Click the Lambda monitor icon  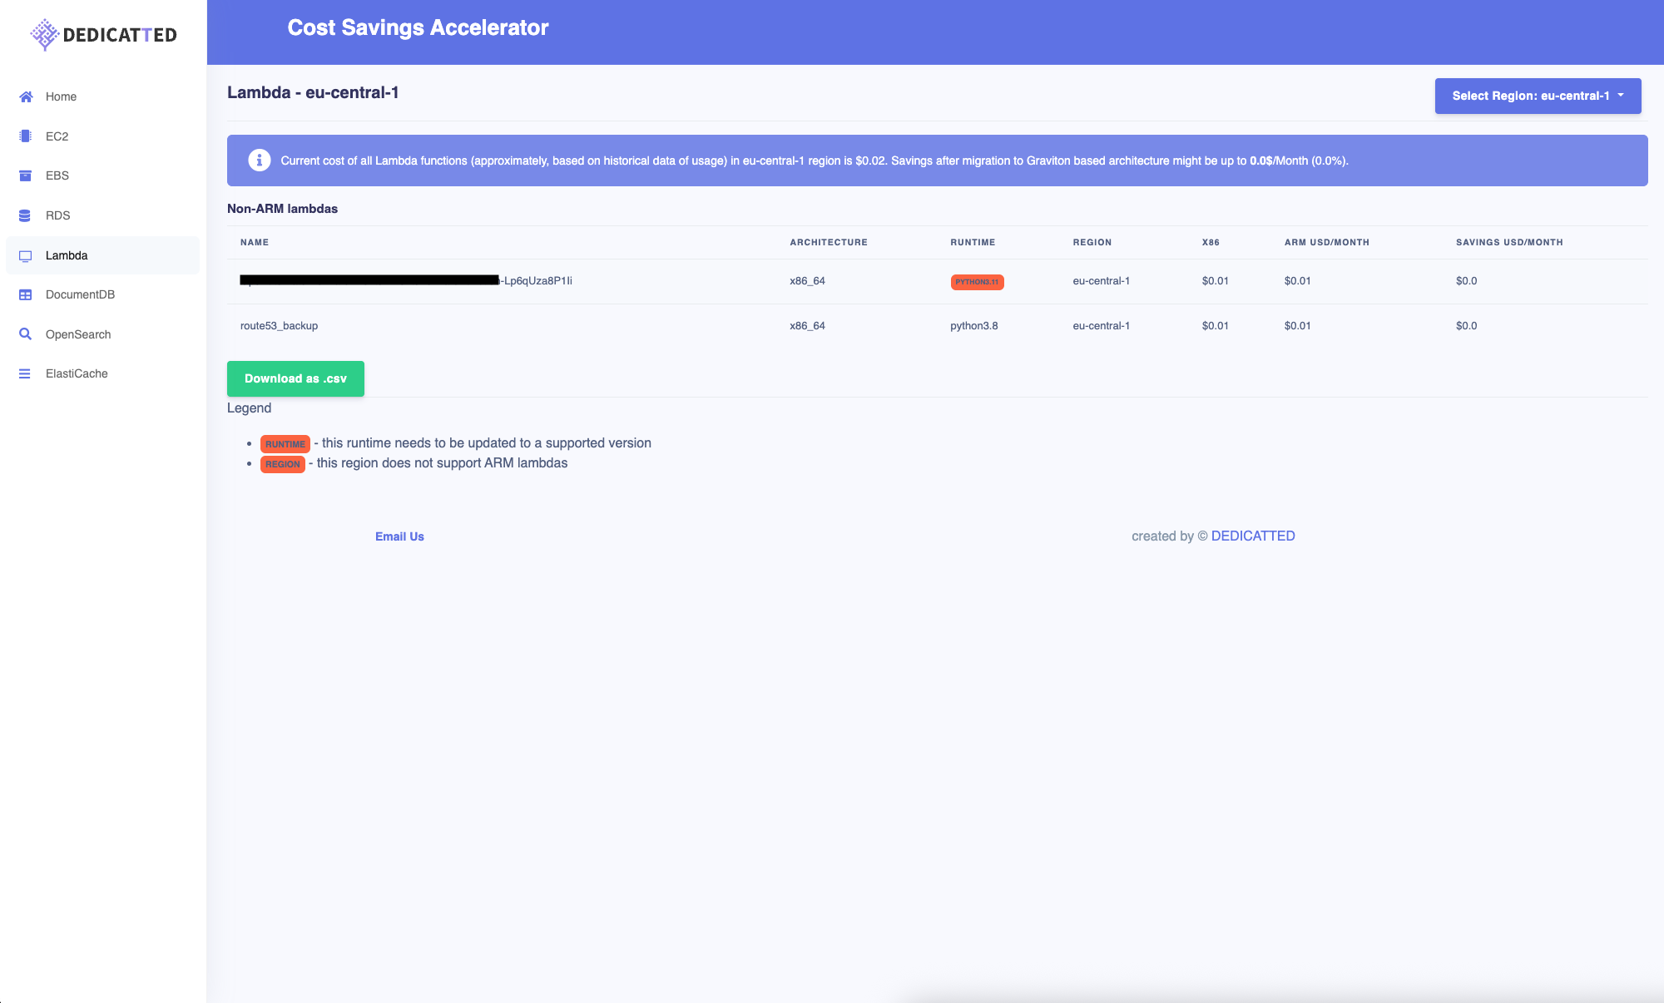coord(26,255)
